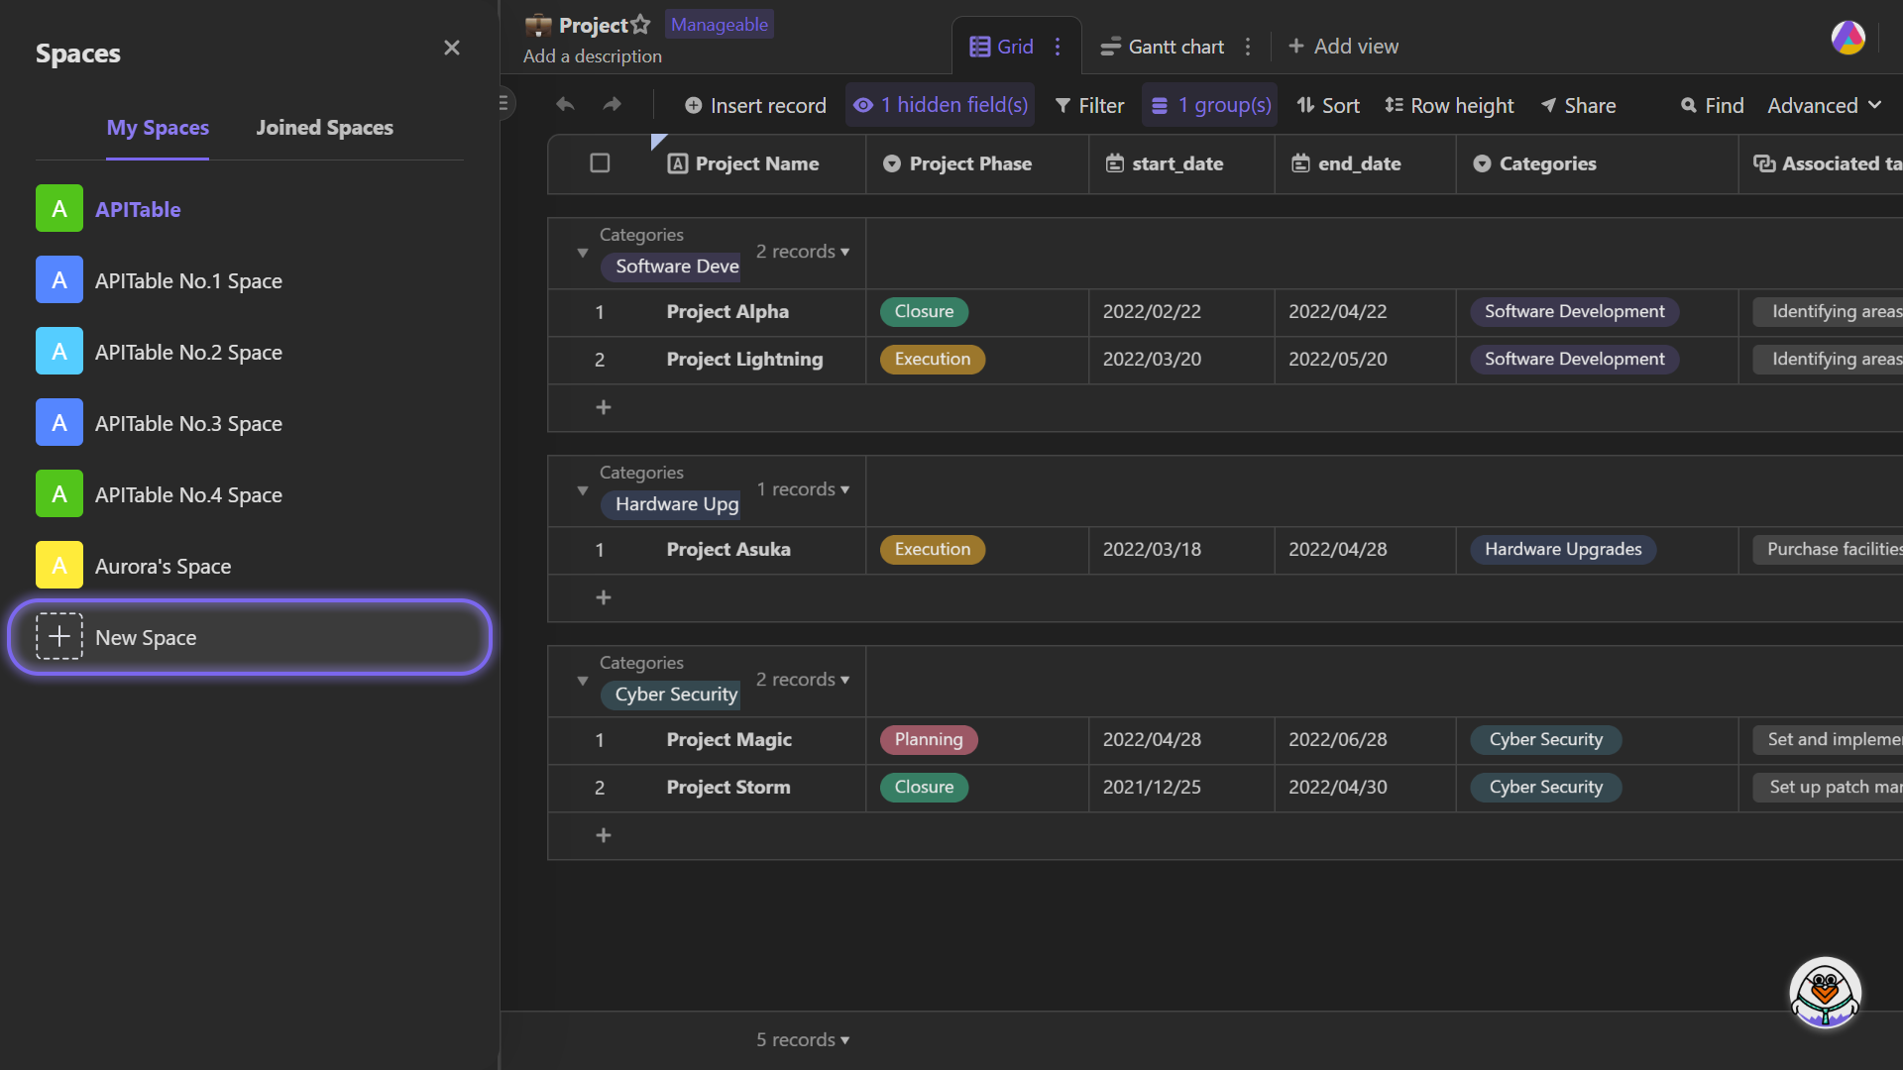Open the Find search tool
Screen dimensions: 1903x1070
click(1711, 105)
